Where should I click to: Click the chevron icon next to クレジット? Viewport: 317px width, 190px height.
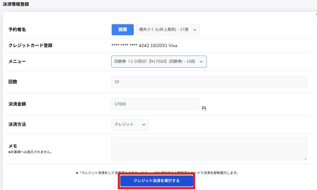coord(144,125)
